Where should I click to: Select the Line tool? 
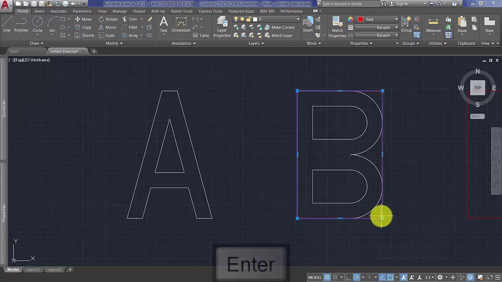7,24
